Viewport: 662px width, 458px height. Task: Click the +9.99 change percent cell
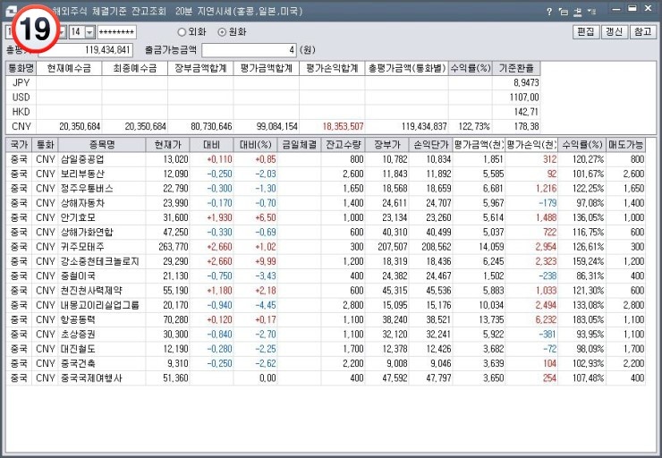click(266, 261)
